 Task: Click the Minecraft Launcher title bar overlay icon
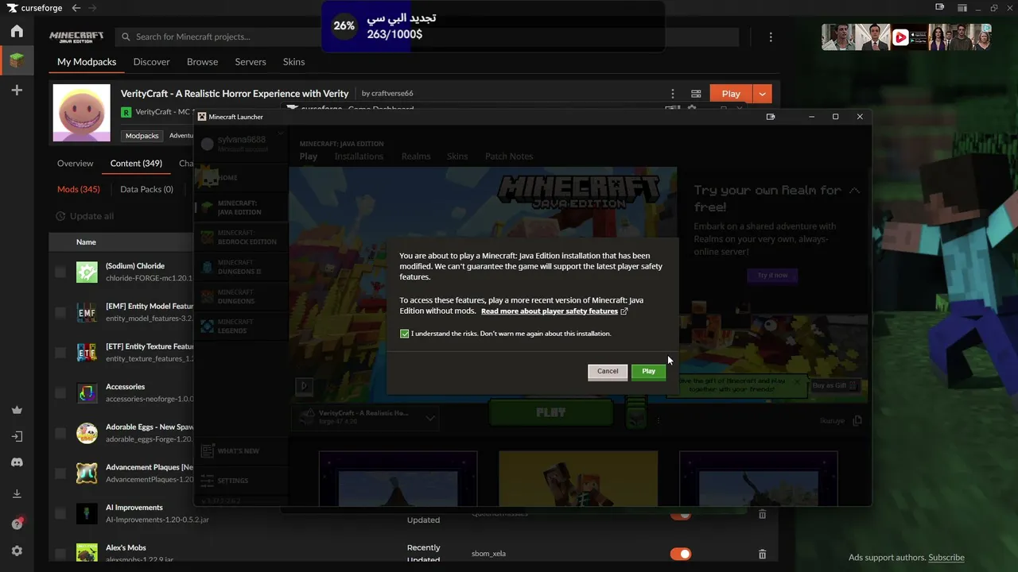point(770,117)
